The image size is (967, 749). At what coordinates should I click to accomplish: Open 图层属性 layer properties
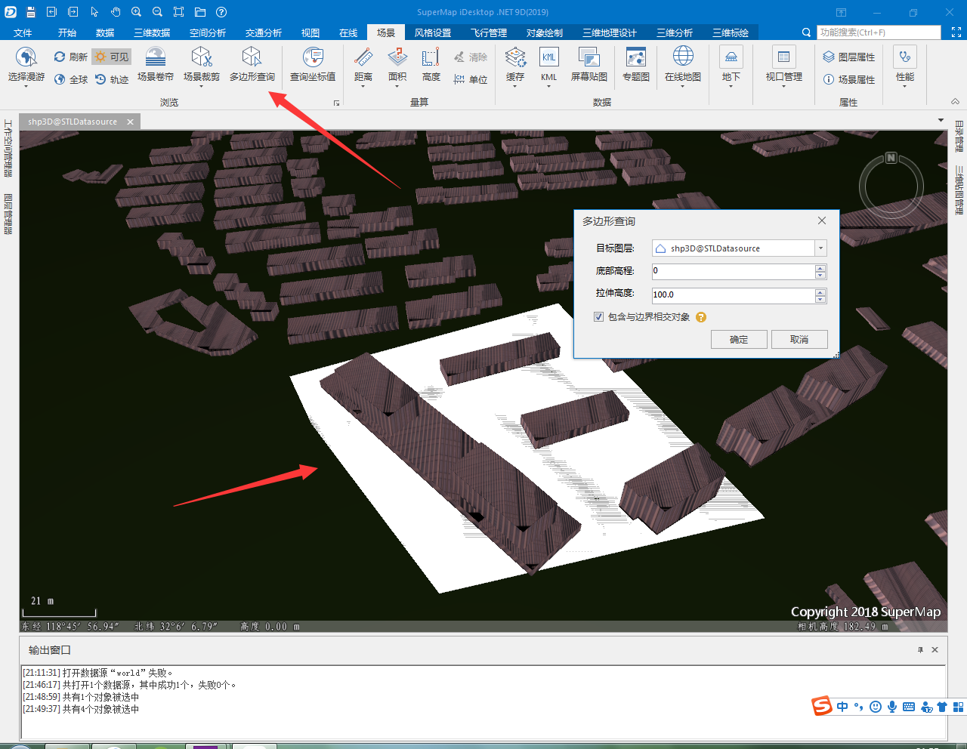(x=849, y=57)
